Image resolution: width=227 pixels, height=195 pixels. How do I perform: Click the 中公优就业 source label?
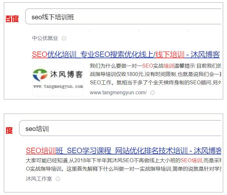pos(45,38)
